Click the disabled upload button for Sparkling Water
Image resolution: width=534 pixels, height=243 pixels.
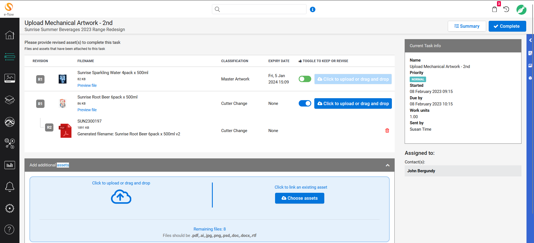pyautogui.click(x=353, y=79)
